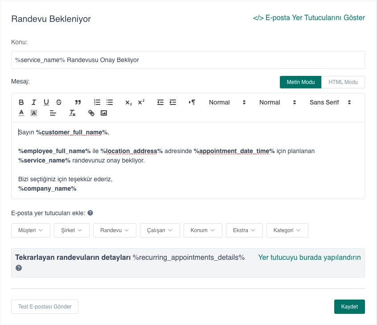This screenshot has height=325, width=377.
Task: Create an ordered list in the editor
Action: pyautogui.click(x=97, y=102)
